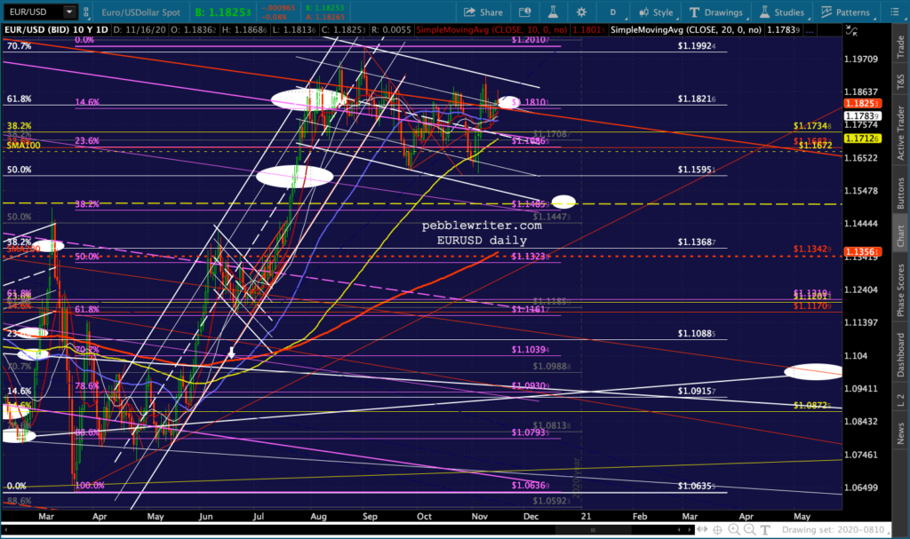Viewport: 910px width, 539px height.
Task: Click the 1.17128 yellow price bubble
Action: click(x=863, y=139)
